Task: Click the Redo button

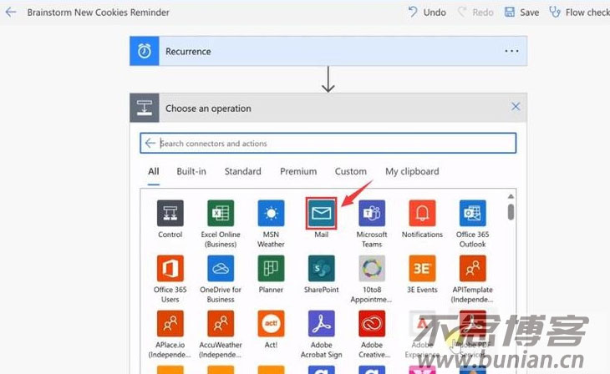Action: pyautogui.click(x=475, y=13)
